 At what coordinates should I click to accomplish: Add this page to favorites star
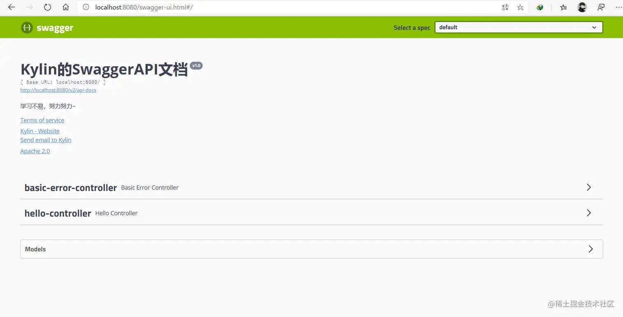click(x=520, y=7)
